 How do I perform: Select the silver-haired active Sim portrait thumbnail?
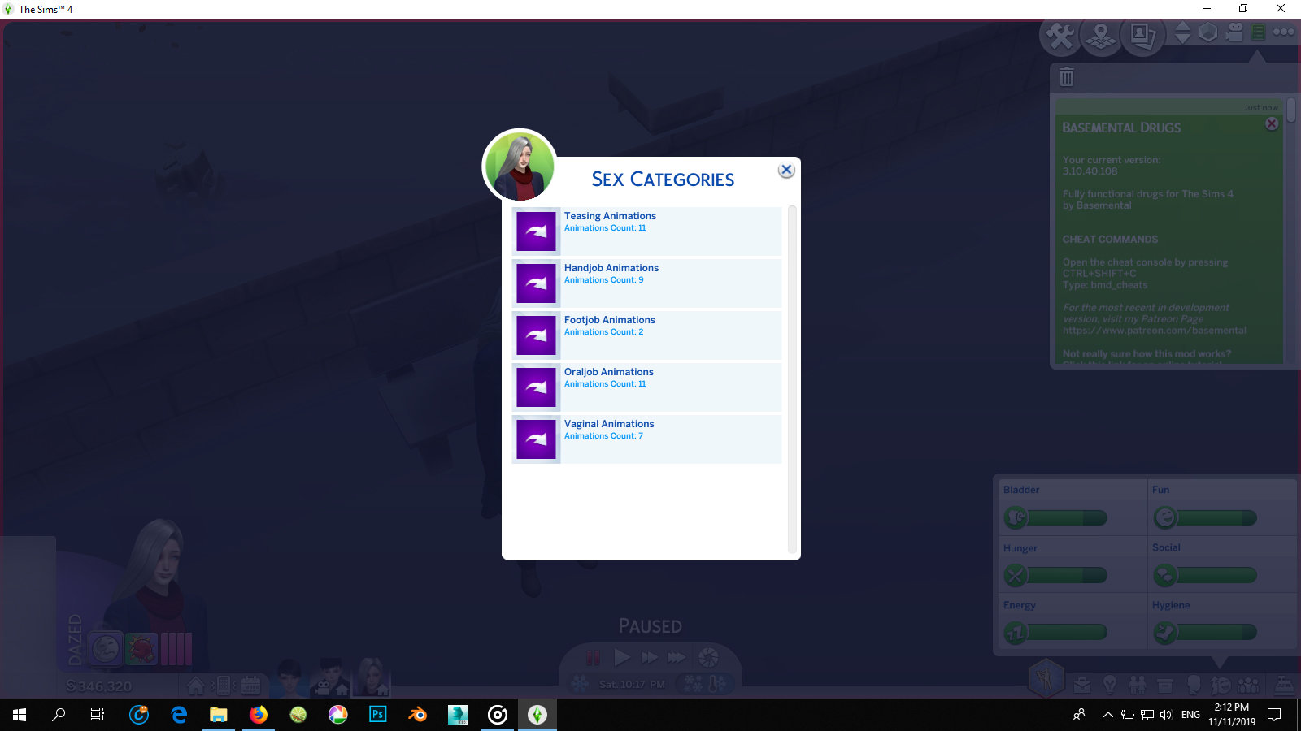tap(371, 677)
